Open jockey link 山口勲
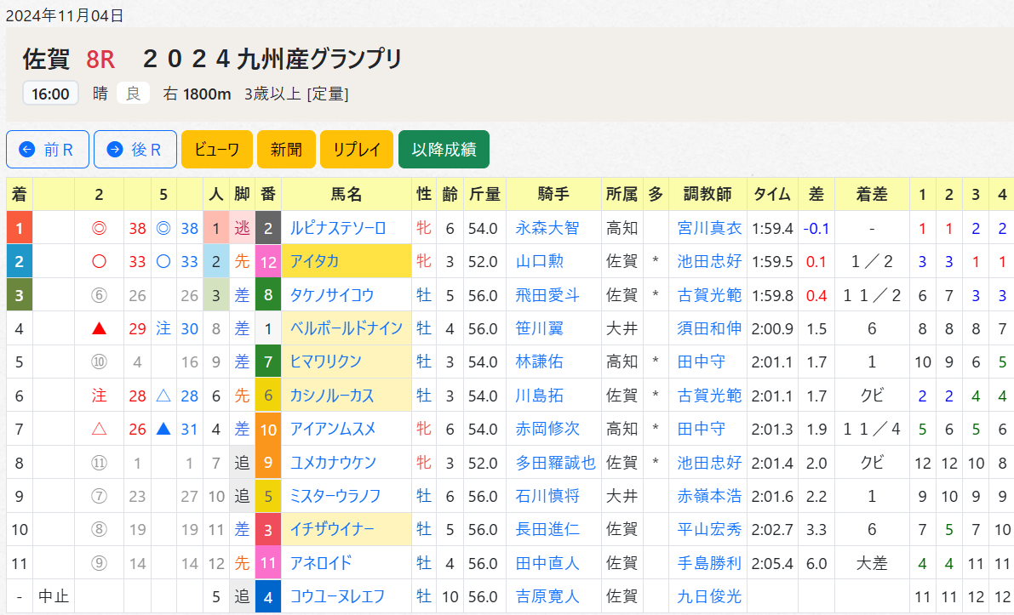Screen dimensions: 1014x615 point(539,262)
